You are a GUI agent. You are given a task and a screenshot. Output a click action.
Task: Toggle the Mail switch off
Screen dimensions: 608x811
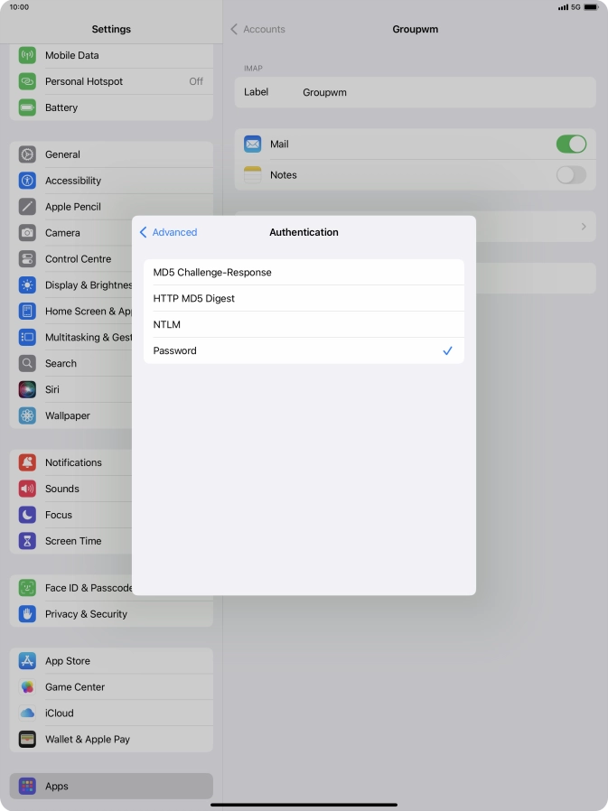point(570,144)
